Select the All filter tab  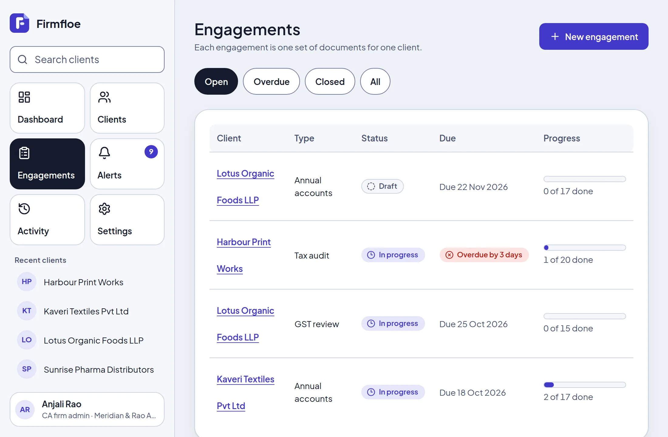(375, 81)
